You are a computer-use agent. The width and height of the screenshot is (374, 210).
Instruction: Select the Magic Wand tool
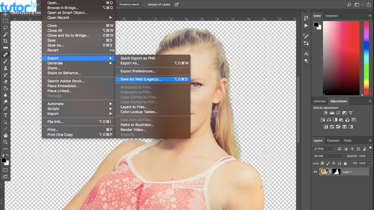[5, 34]
